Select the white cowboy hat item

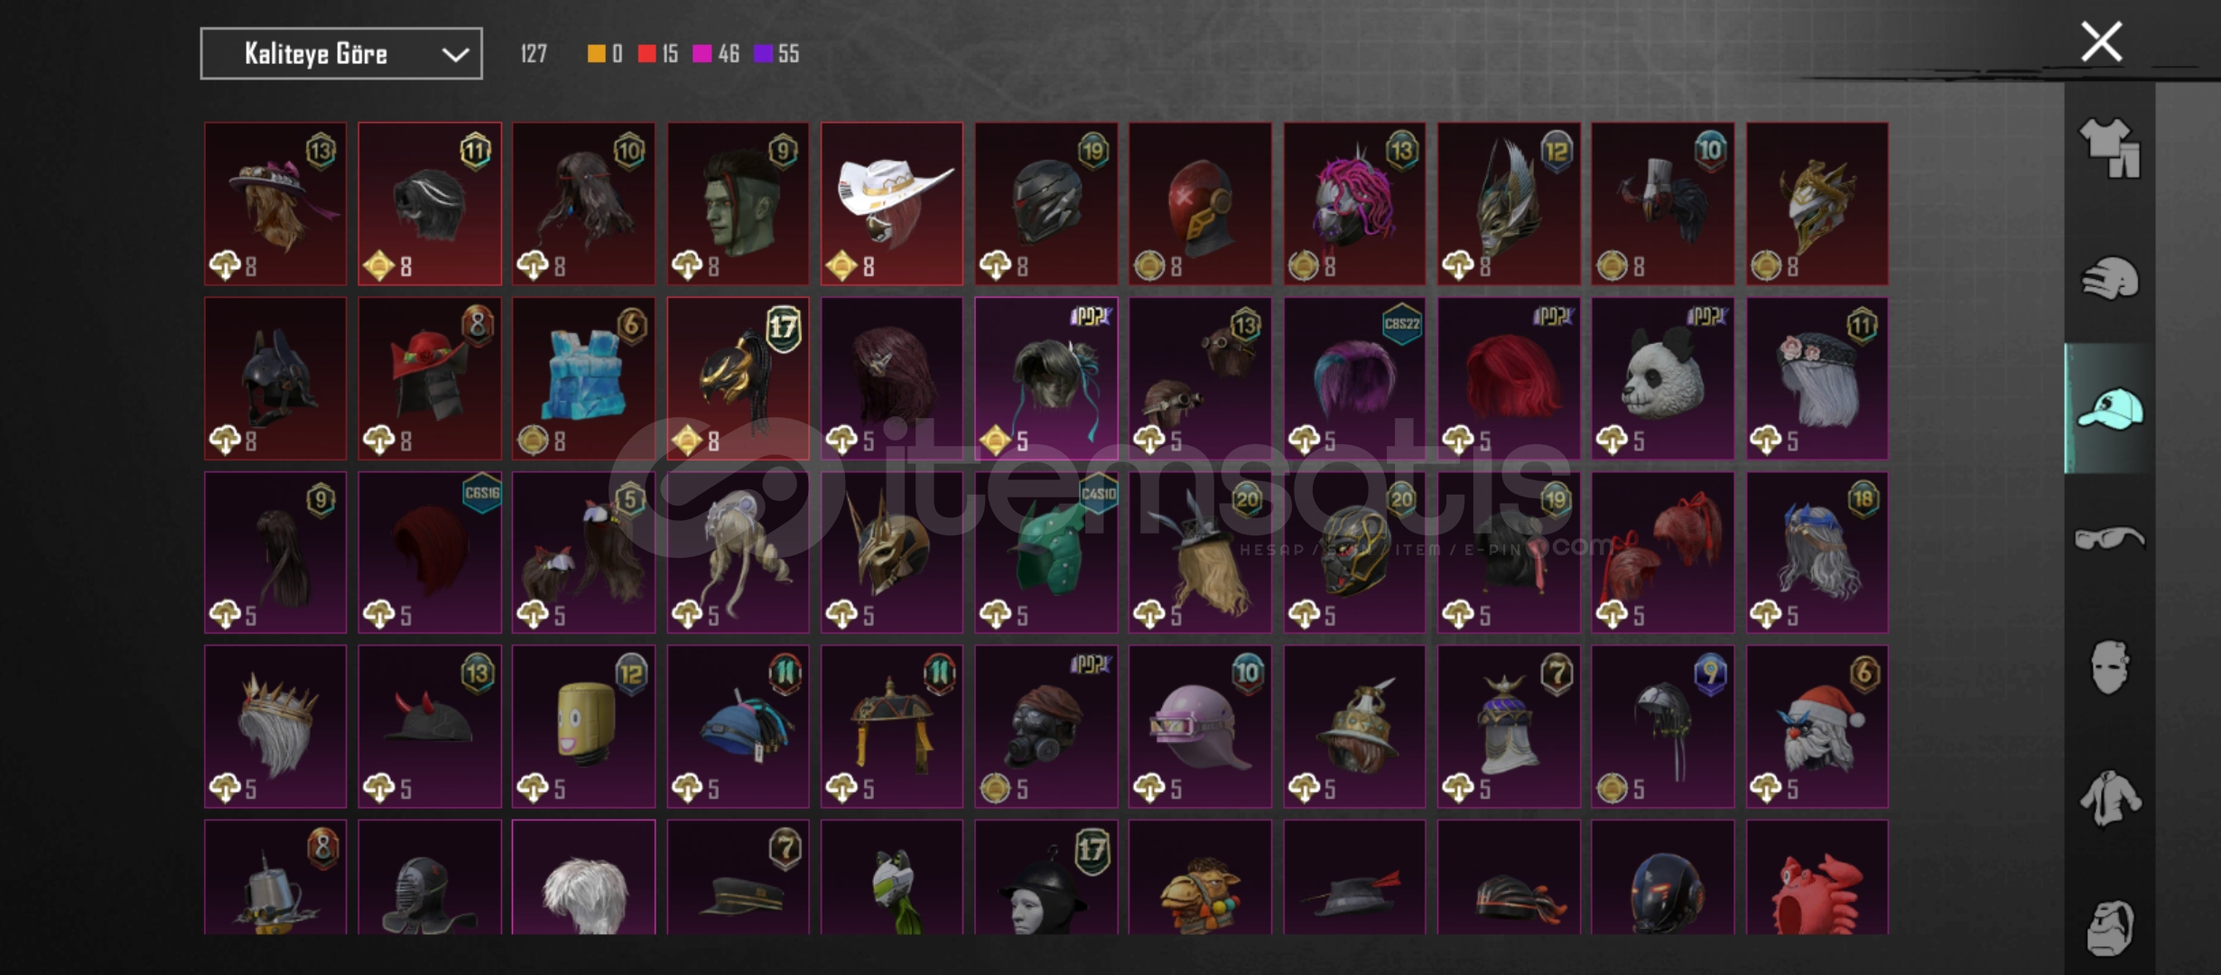[892, 204]
